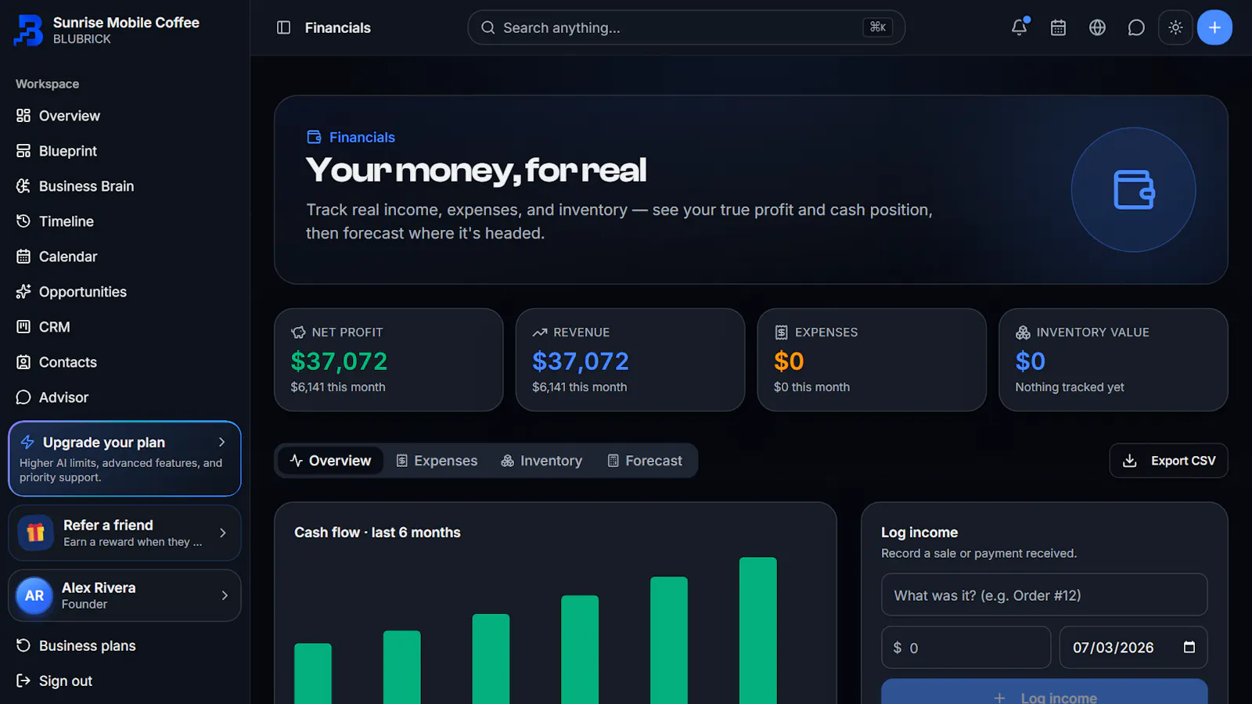Click the Search anything field
This screenshot has height=704, width=1252.
click(686, 27)
